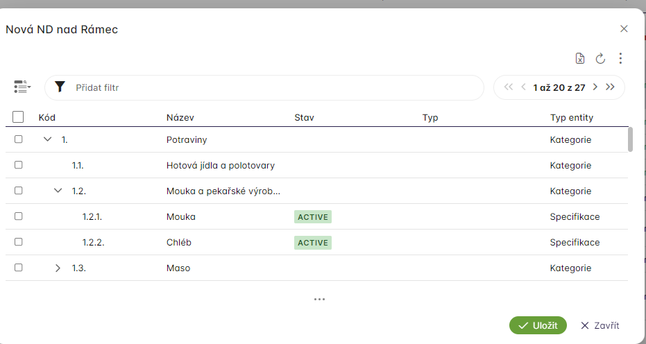Viewport: 646px width, 344px height.
Task: Click the green Uložit button
Action: coord(538,325)
